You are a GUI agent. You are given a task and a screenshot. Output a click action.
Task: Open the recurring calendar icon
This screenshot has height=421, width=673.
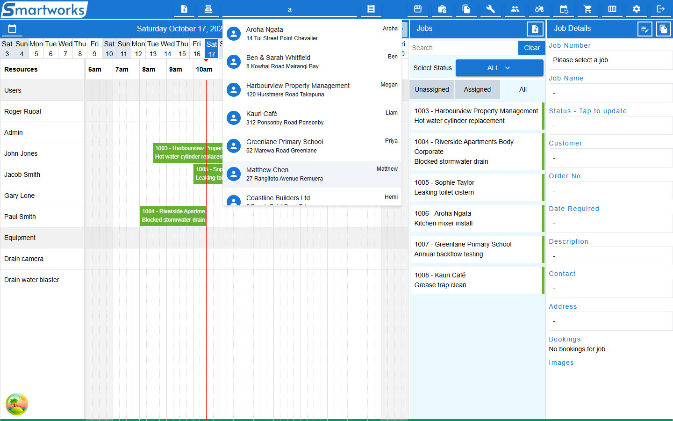pos(564,9)
